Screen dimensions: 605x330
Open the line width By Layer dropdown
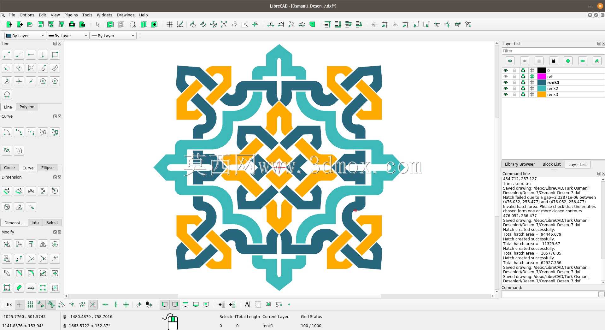pyautogui.click(x=68, y=36)
